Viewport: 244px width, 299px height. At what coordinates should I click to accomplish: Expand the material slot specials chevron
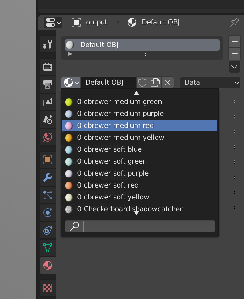pyautogui.click(x=234, y=67)
